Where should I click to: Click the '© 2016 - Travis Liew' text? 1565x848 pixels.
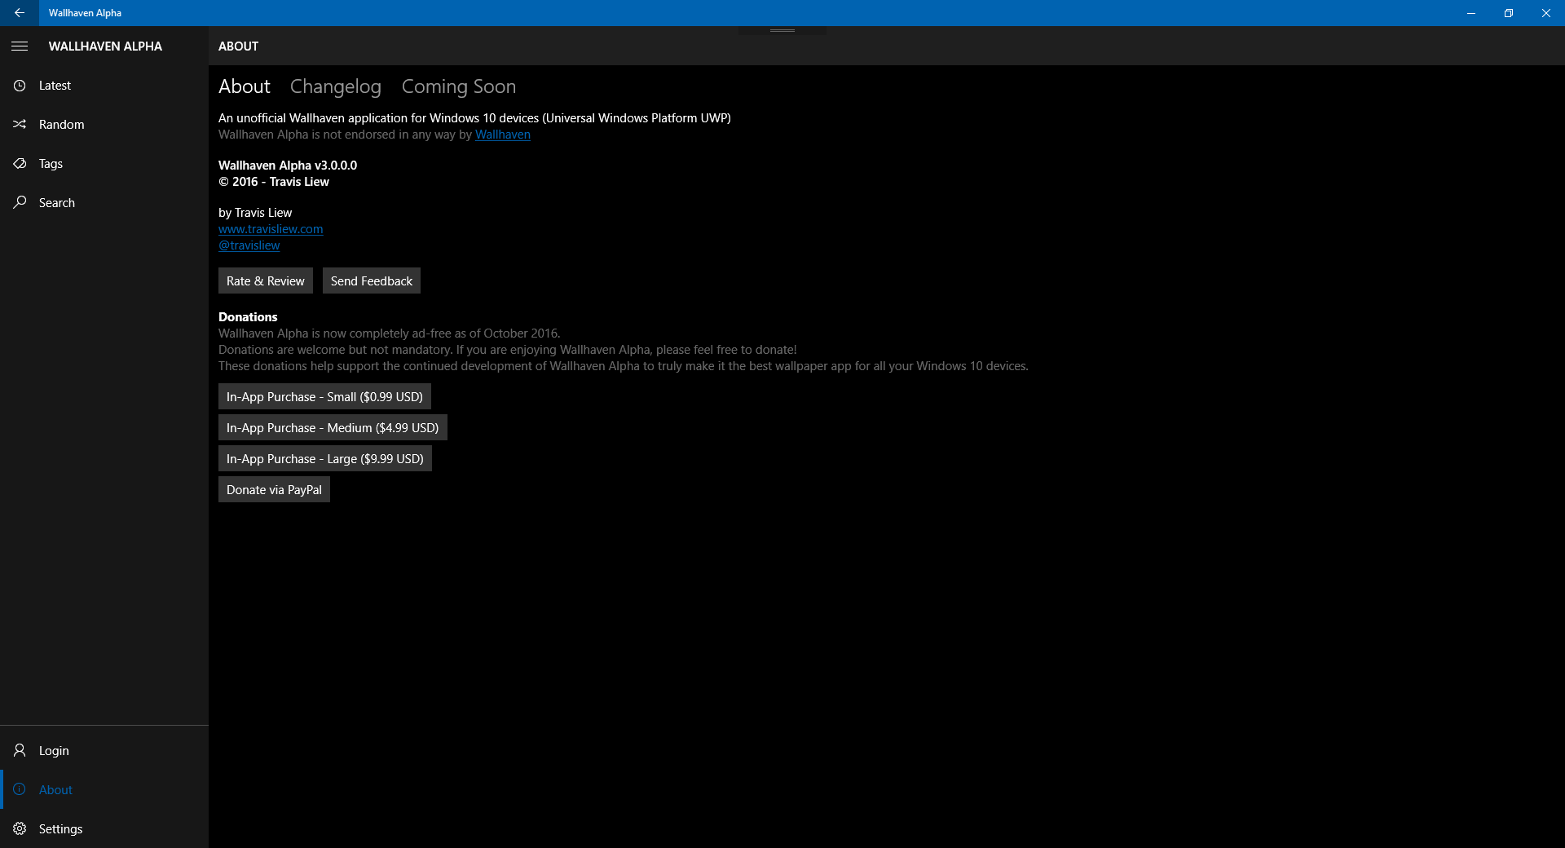(274, 182)
